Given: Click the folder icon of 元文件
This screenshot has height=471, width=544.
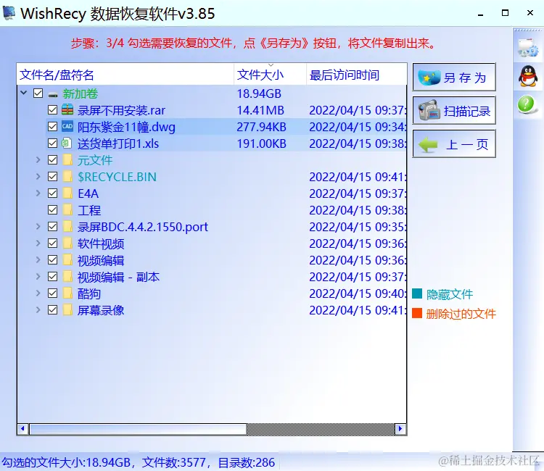Looking at the screenshot, I should [x=67, y=159].
